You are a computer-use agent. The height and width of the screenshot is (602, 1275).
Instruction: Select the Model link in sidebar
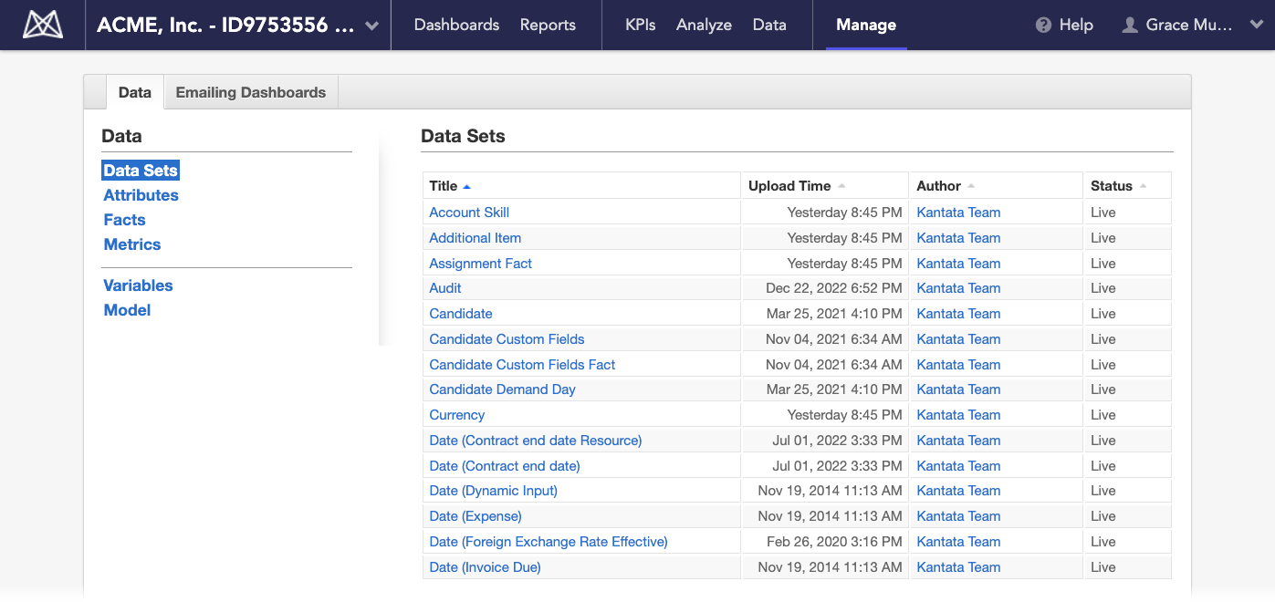point(127,310)
